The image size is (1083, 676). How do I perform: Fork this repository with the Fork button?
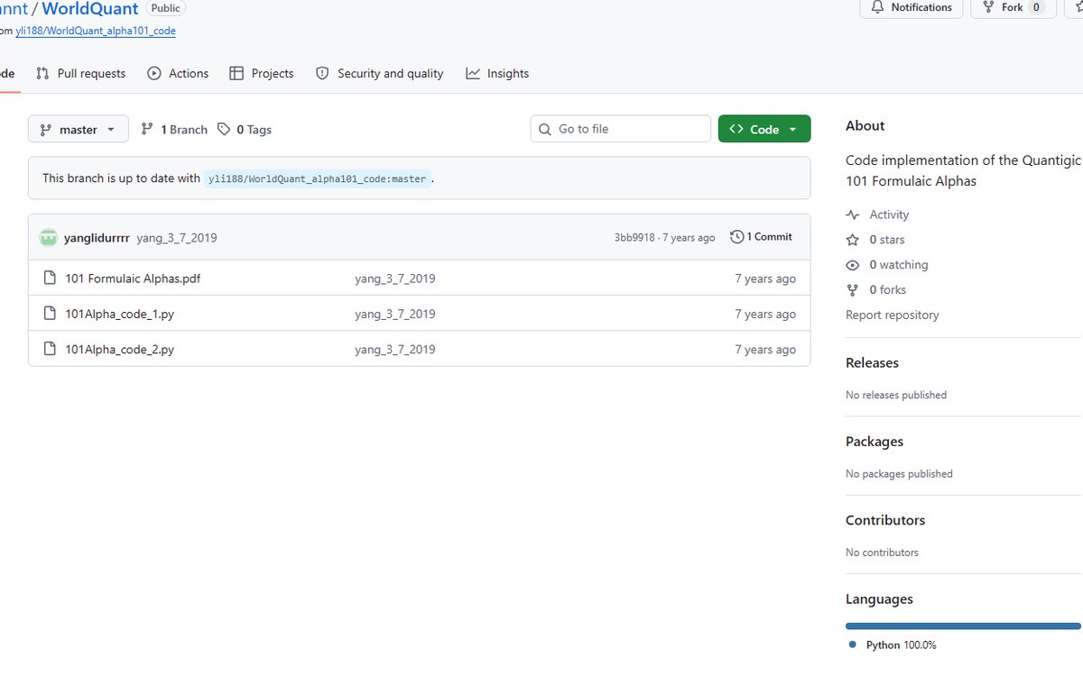(x=1013, y=7)
